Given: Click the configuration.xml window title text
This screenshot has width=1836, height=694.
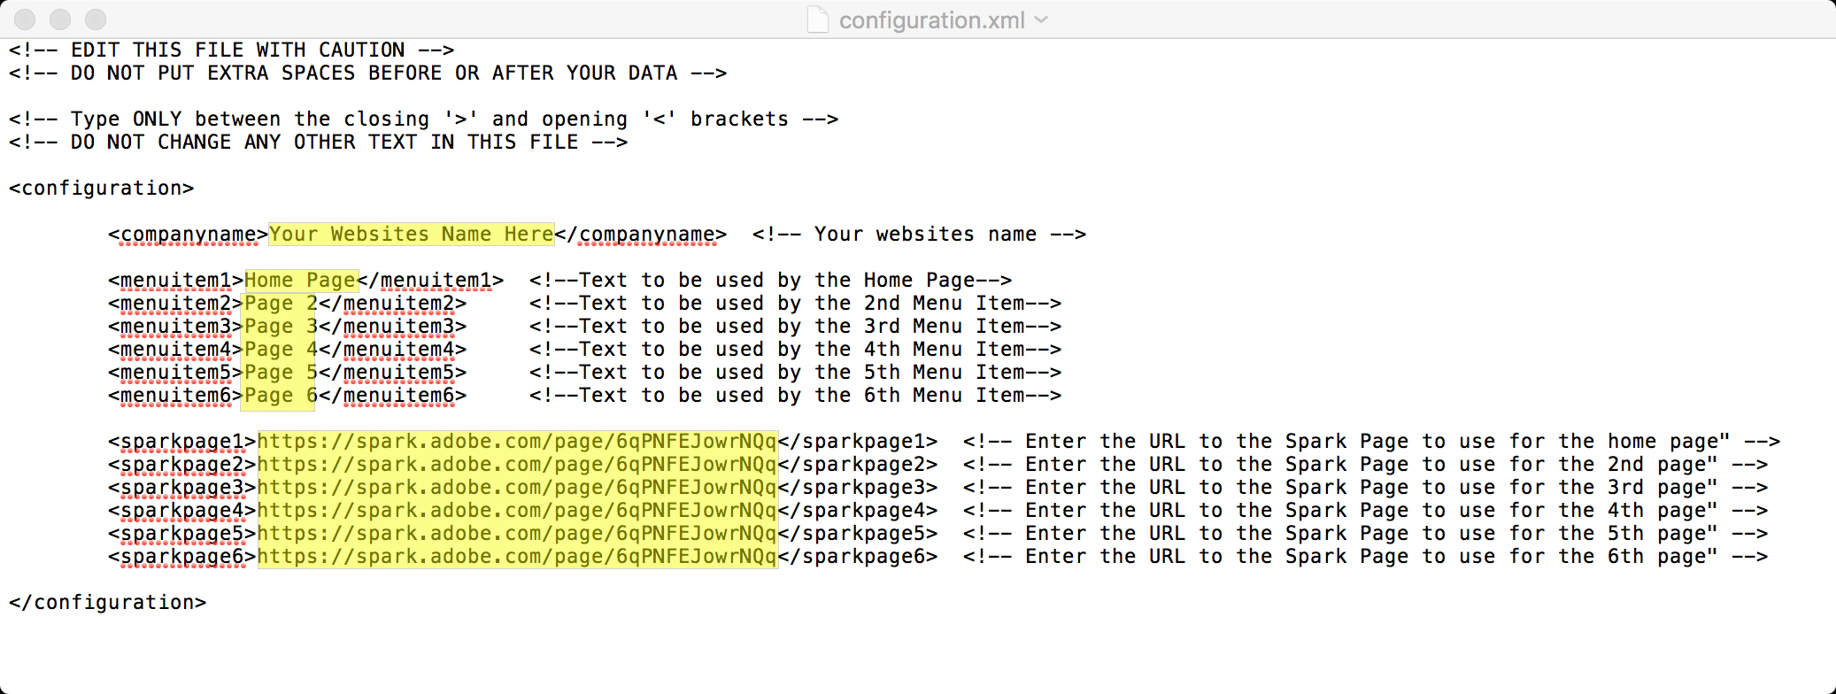Looking at the screenshot, I should (931, 20).
